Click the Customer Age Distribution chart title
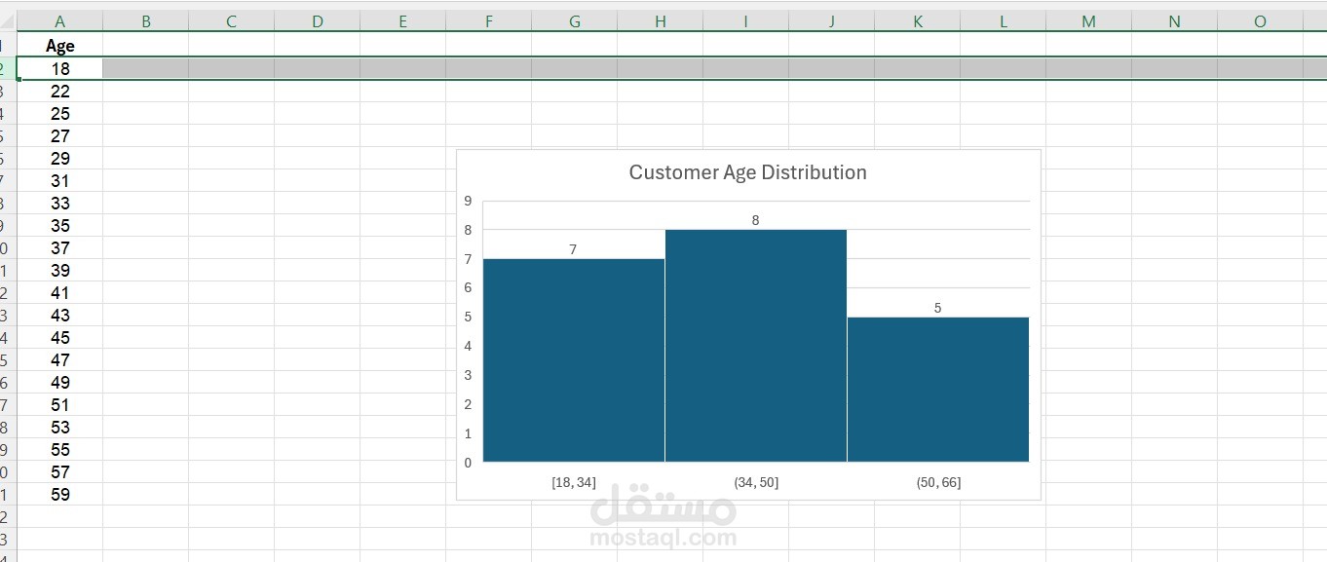 click(747, 172)
